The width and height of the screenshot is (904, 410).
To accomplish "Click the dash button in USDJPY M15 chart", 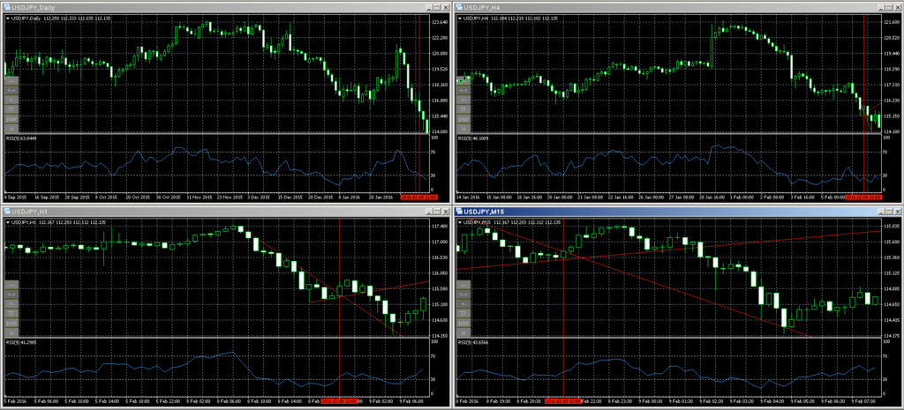I will (x=463, y=285).
